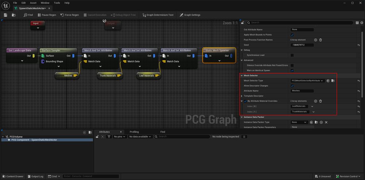The image size is (365, 180).
Task: Expand the Static Mesh Spawner node chevron
Action: click(x=219, y=60)
